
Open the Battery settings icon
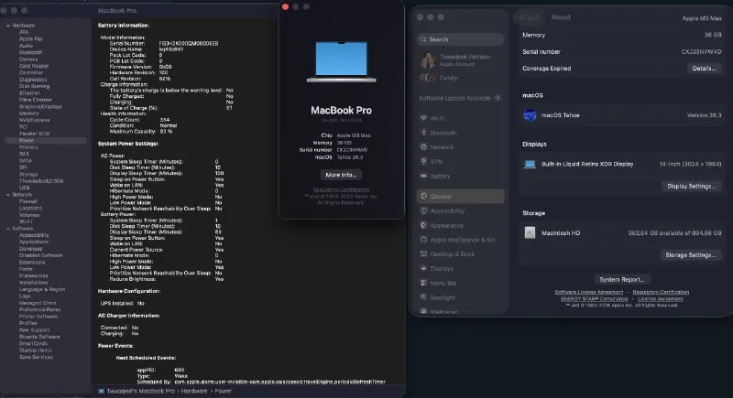(423, 176)
